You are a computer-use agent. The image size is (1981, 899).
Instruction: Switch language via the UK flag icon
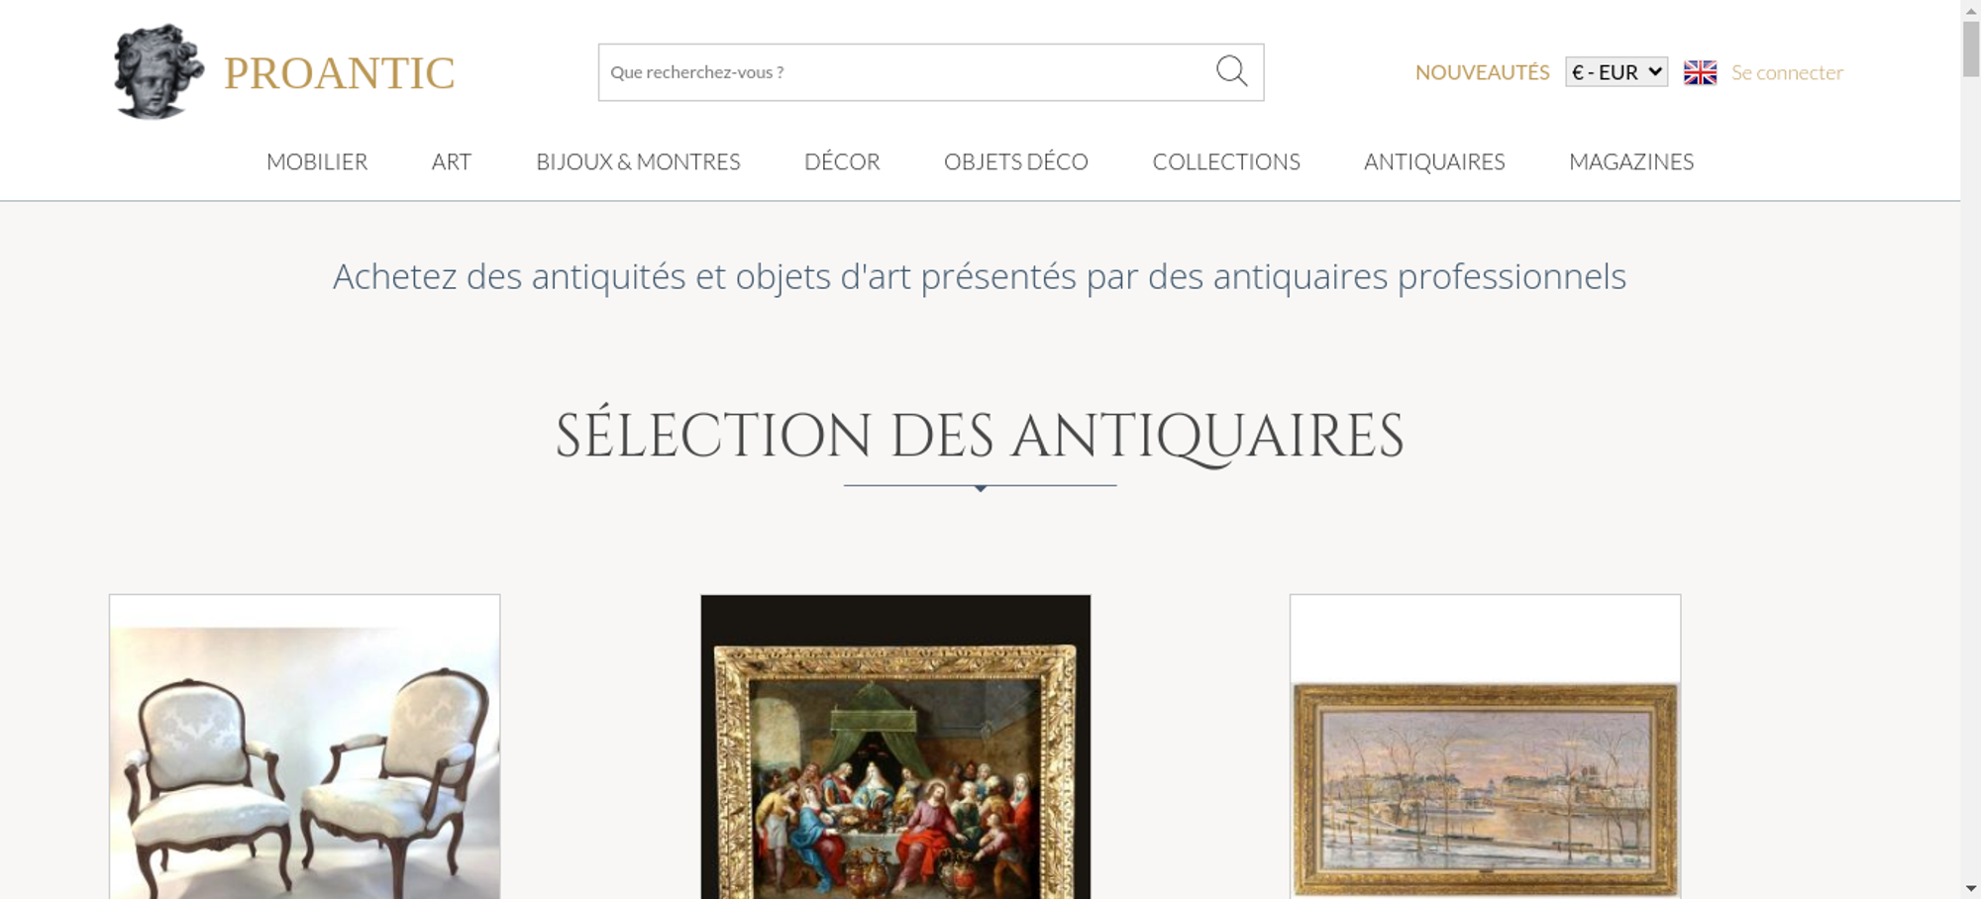pyautogui.click(x=1700, y=72)
